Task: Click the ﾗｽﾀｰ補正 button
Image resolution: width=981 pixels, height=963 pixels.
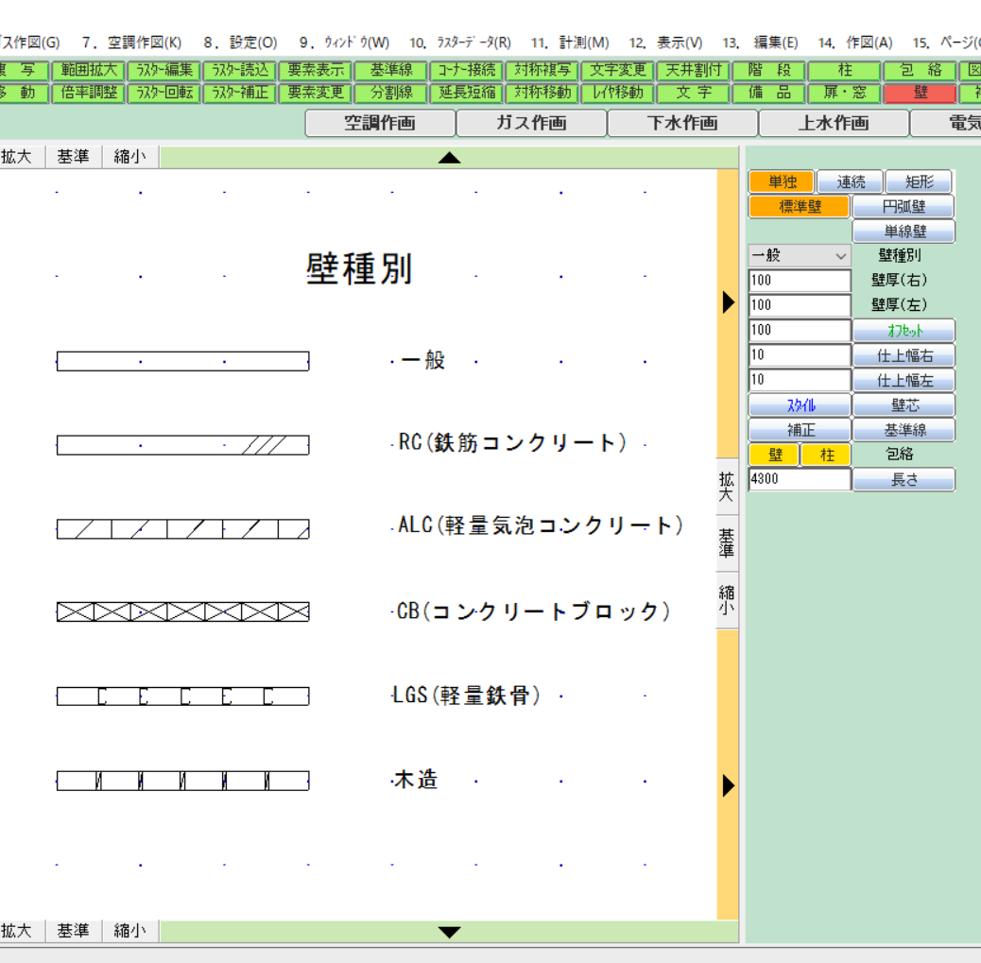Action: click(240, 94)
